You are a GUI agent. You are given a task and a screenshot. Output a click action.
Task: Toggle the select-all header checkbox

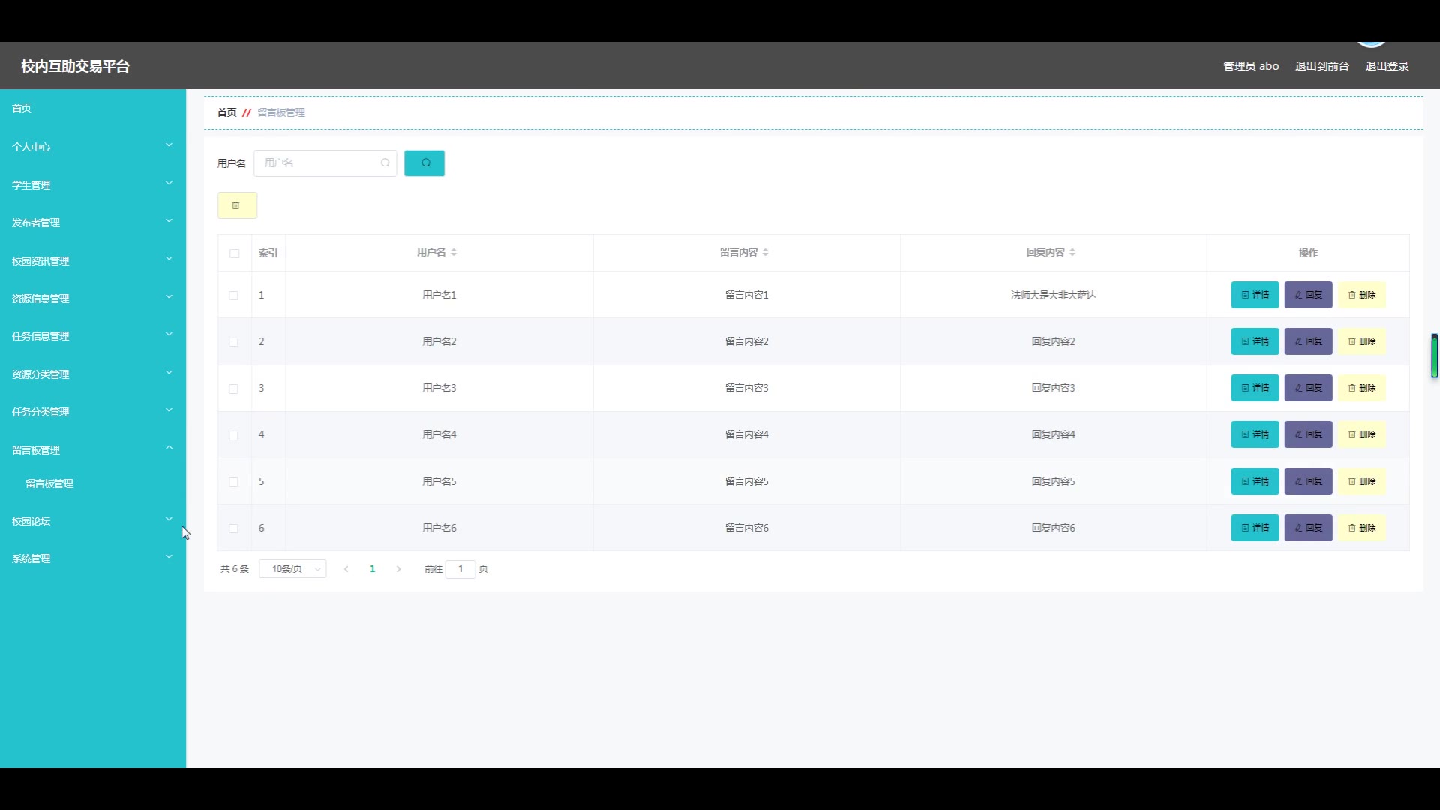point(235,253)
